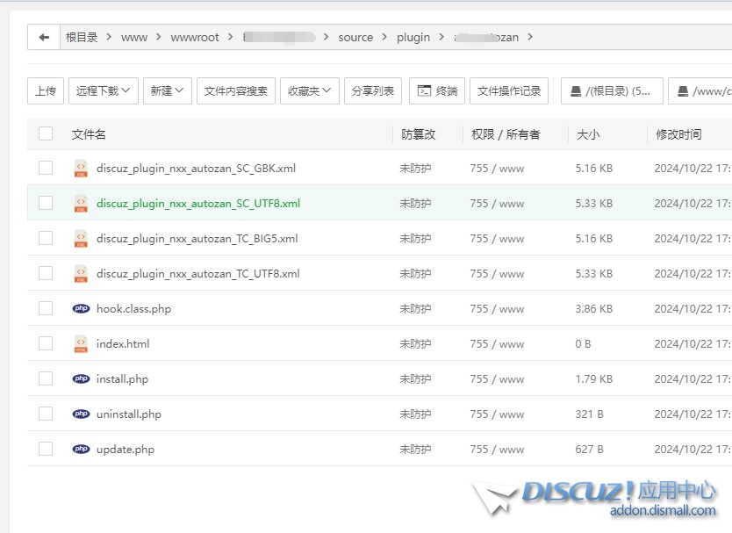Check the box for hook.class.php
Screen dimensions: 732x533
[46, 308]
